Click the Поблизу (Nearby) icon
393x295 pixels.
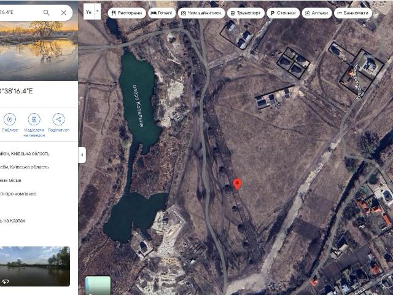10,119
